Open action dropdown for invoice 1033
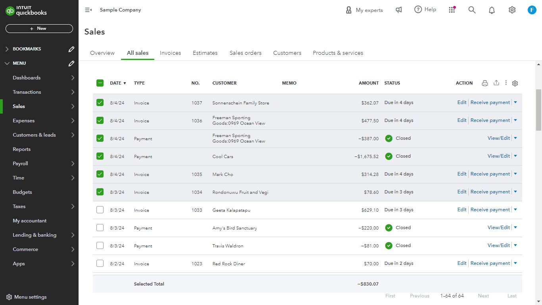The width and height of the screenshot is (542, 305). (x=515, y=210)
